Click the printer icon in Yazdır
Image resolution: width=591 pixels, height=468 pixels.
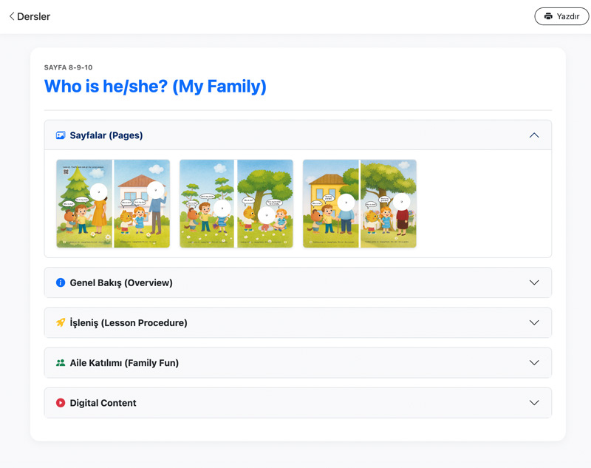(x=548, y=16)
